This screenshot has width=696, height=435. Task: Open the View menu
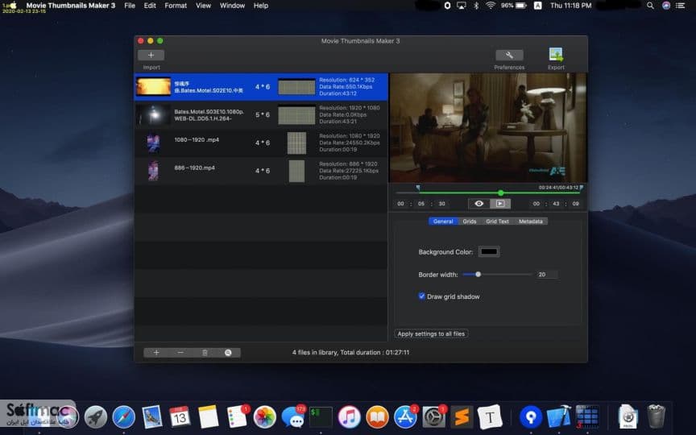(203, 6)
